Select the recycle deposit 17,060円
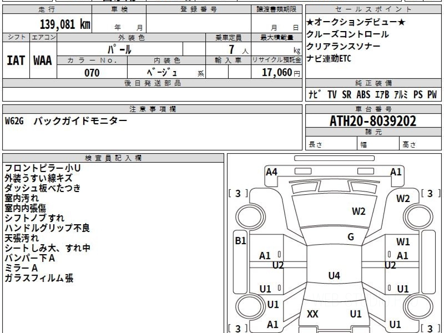 pos(281,73)
